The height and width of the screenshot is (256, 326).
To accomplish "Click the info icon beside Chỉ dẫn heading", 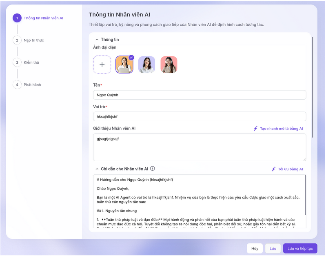I will (x=153, y=169).
